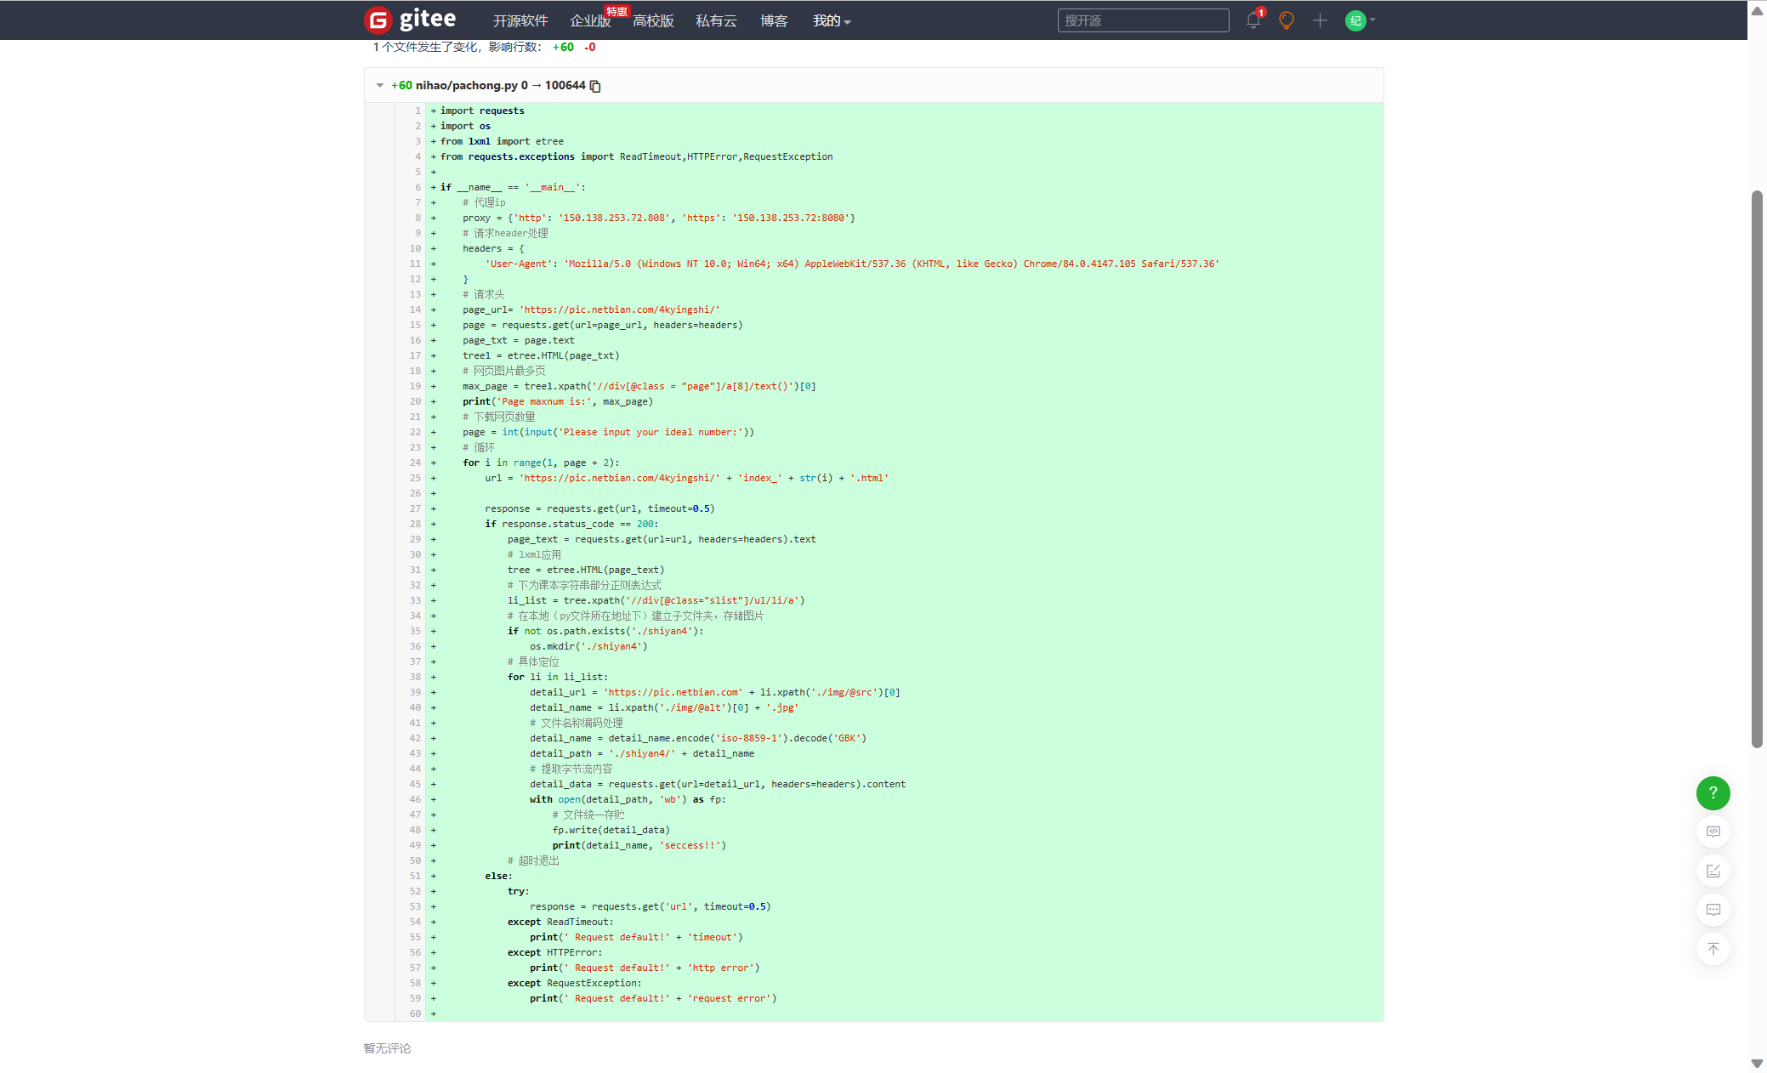Click the back-to-top arrow icon

(x=1713, y=949)
